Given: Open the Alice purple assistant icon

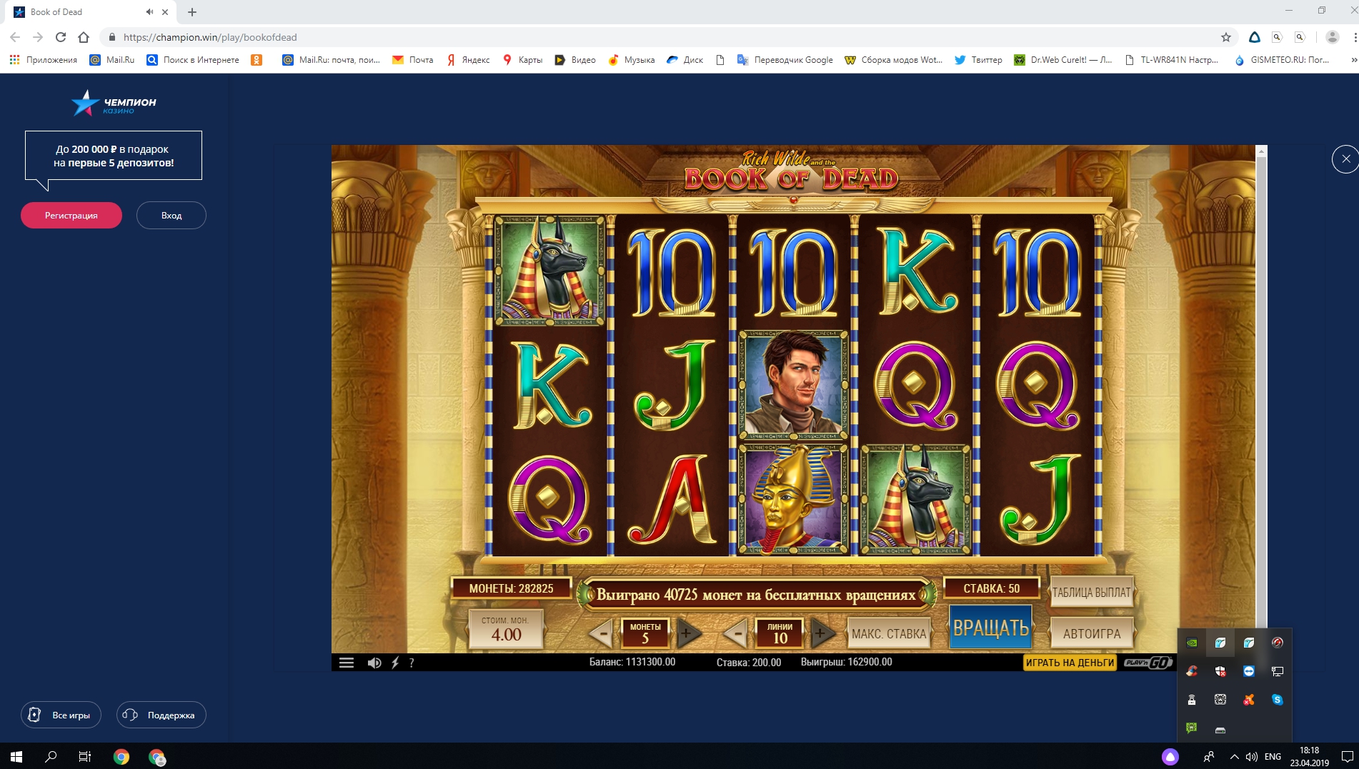Looking at the screenshot, I should point(1170,756).
